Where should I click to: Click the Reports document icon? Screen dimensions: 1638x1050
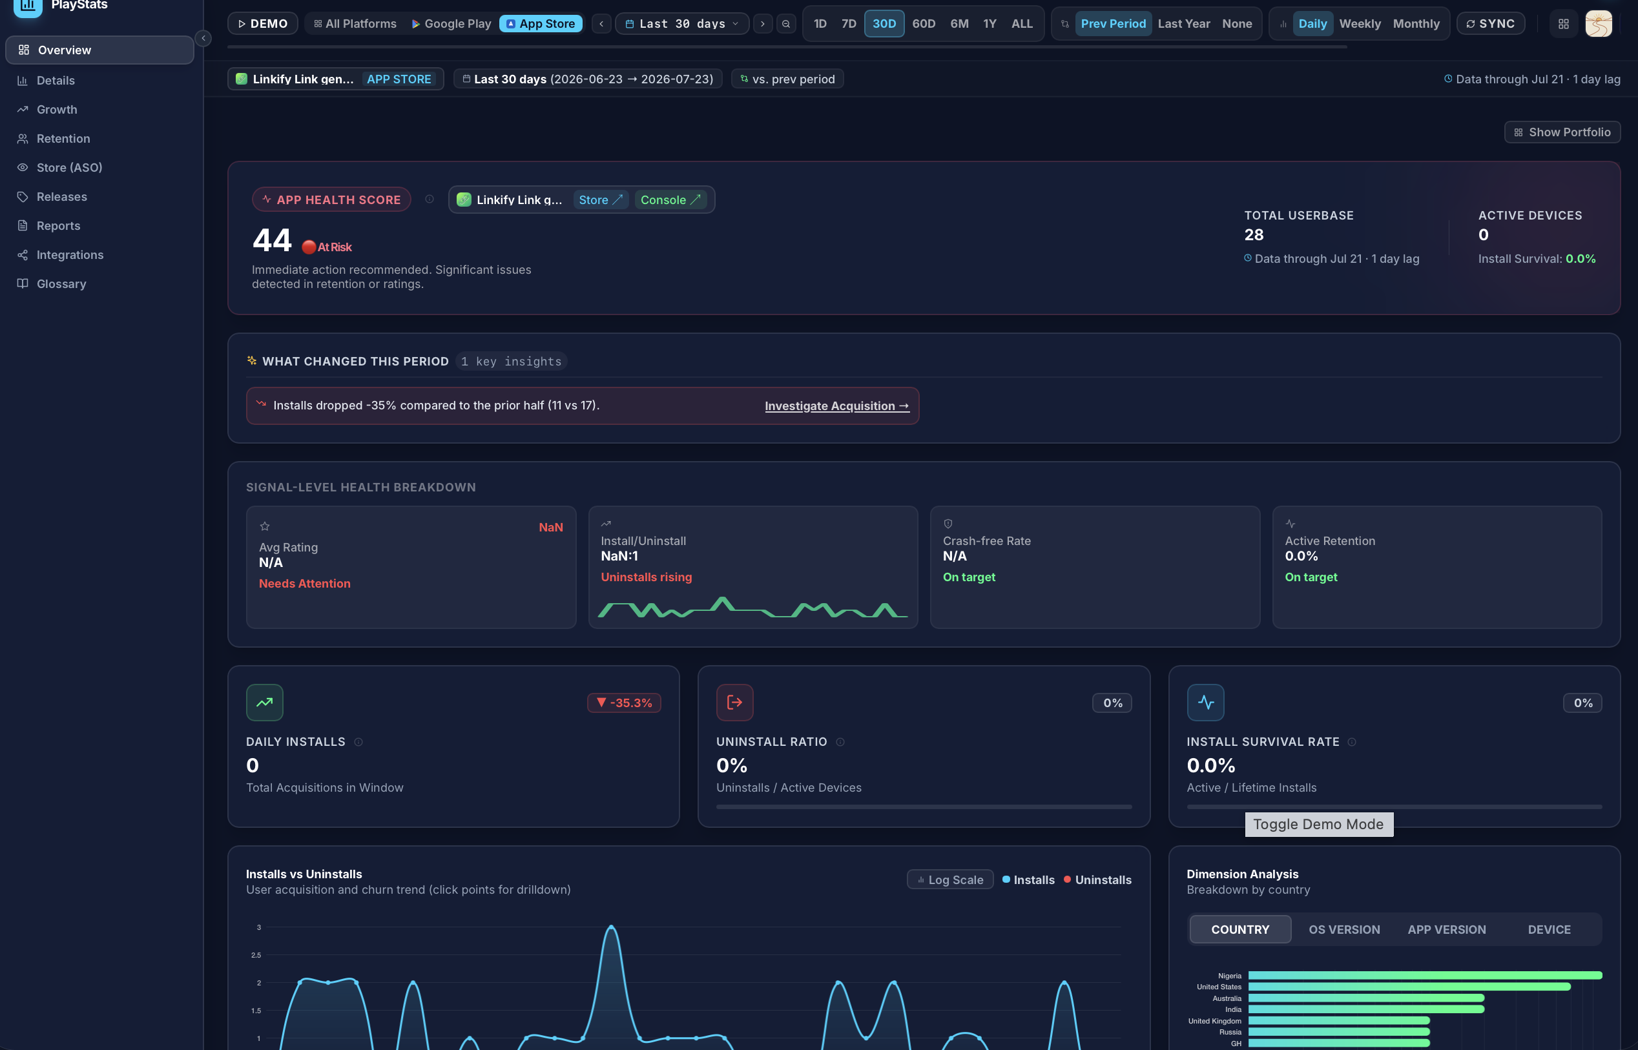pyautogui.click(x=23, y=225)
